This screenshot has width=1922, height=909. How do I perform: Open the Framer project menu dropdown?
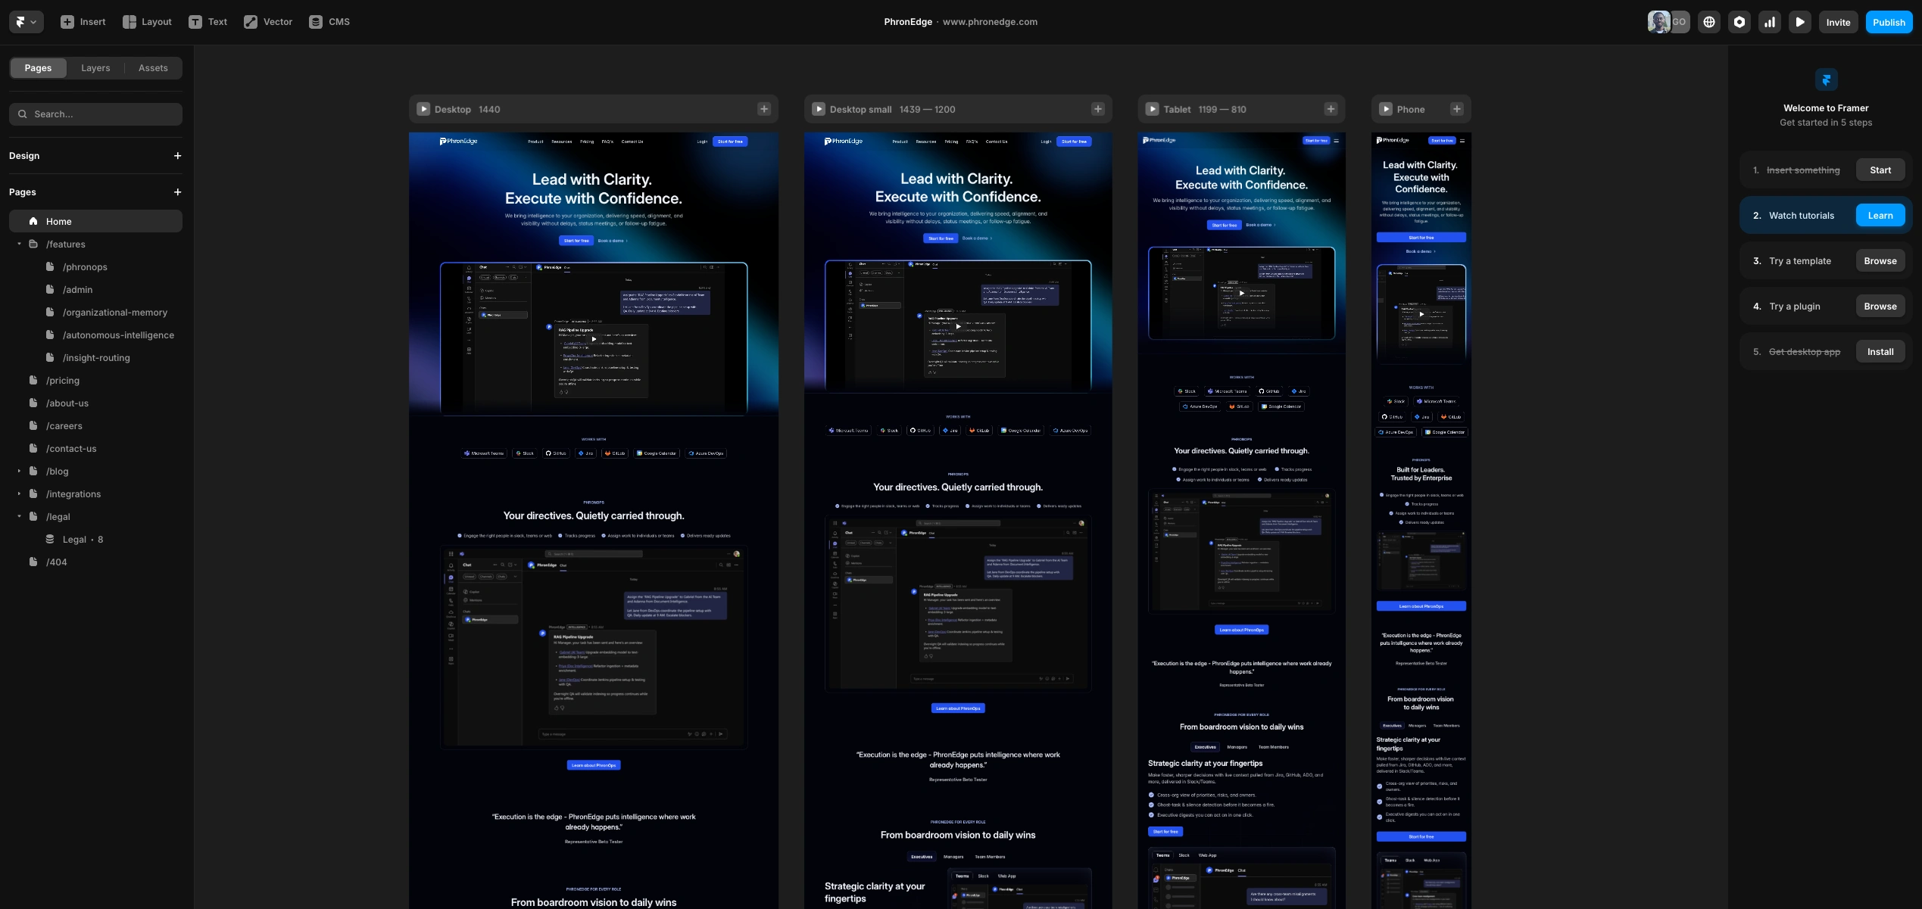(x=25, y=22)
